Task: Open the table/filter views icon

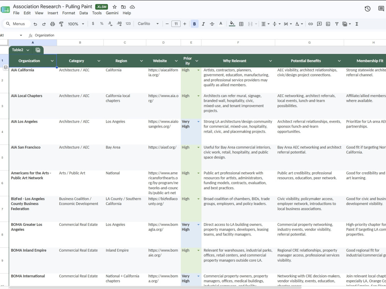Action: click(346, 24)
